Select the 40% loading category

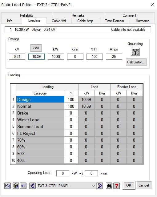(40, 160)
